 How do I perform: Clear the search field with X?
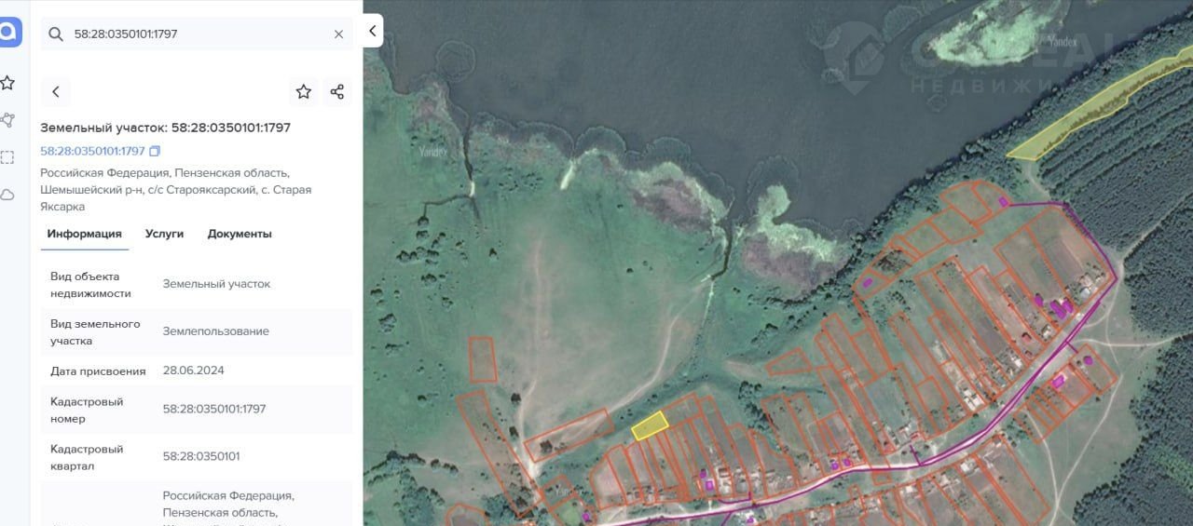click(338, 34)
